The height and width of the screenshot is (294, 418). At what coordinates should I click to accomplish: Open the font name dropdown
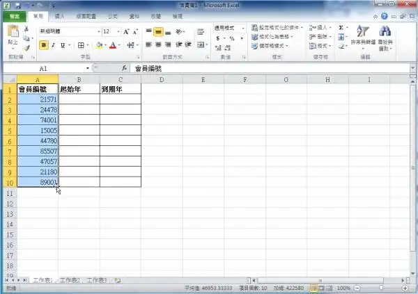(x=99, y=32)
